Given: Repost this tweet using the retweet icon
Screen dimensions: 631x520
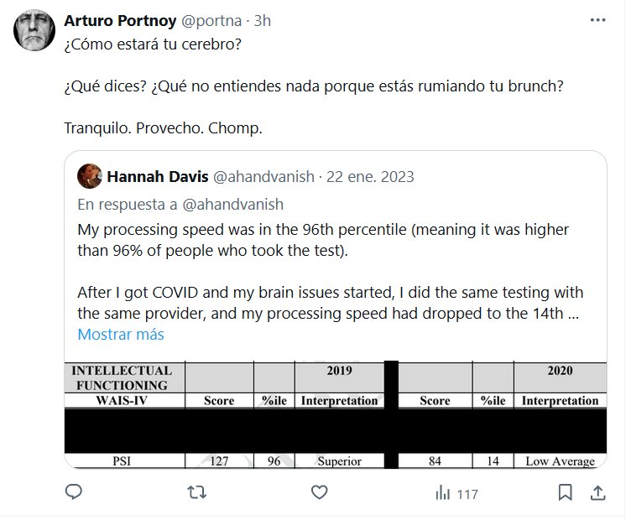Looking at the screenshot, I should (196, 492).
